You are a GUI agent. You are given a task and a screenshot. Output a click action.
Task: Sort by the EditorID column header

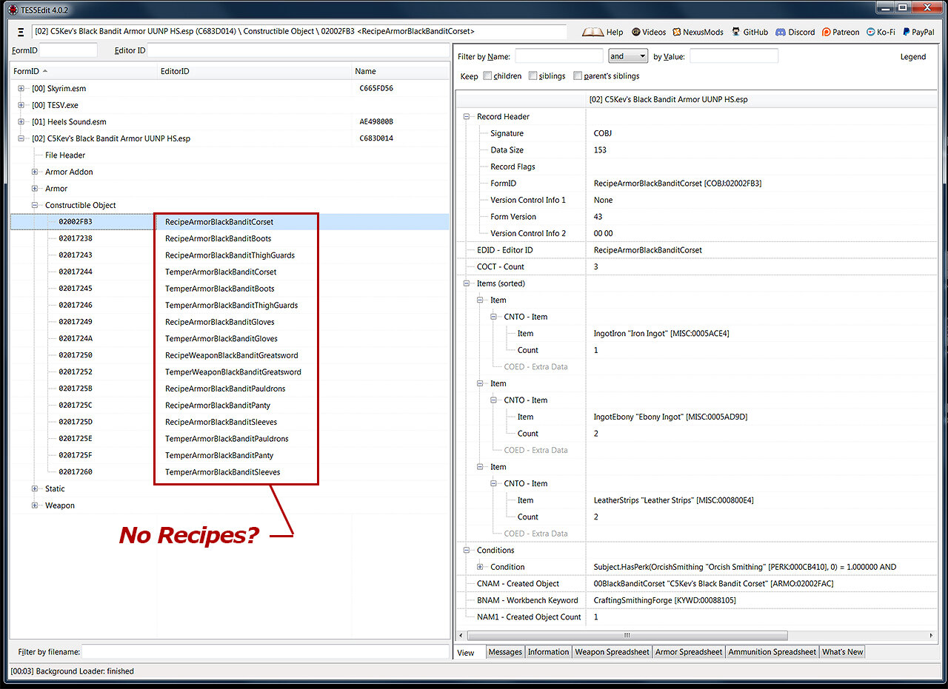point(255,71)
